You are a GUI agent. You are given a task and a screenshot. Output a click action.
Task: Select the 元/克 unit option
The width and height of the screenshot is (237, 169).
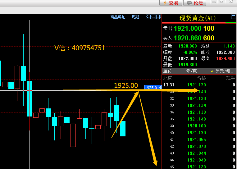191,71
